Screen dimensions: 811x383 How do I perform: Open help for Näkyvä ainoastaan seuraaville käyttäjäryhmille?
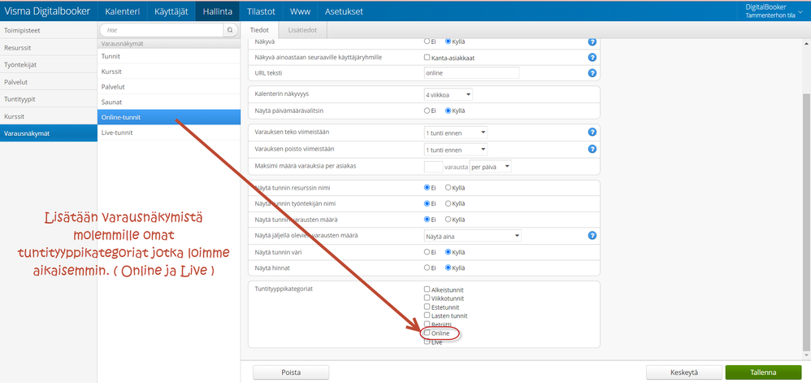click(592, 58)
